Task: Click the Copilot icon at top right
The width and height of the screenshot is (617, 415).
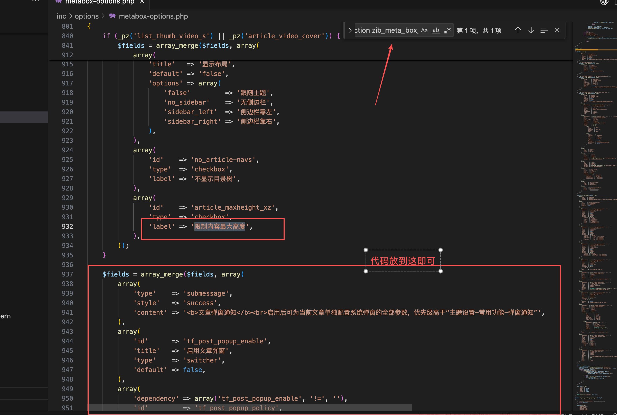Action: (604, 2)
